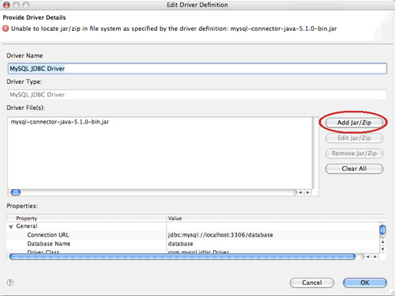Image resolution: width=395 pixels, height=296 pixels.
Task: Close the Edit Driver Definition window
Action: point(6,5)
